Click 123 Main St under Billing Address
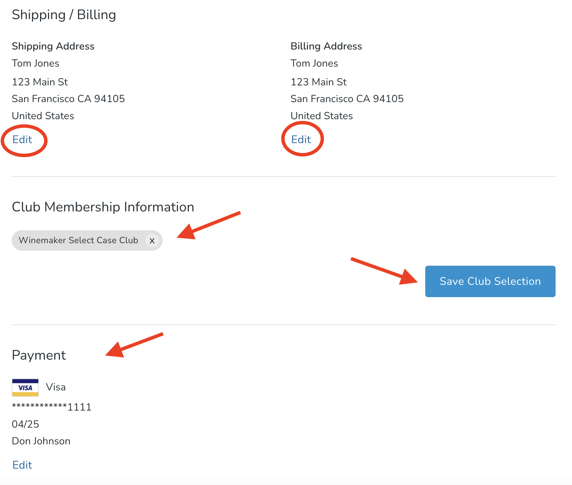Viewport: 572px width, 485px height. coord(318,82)
